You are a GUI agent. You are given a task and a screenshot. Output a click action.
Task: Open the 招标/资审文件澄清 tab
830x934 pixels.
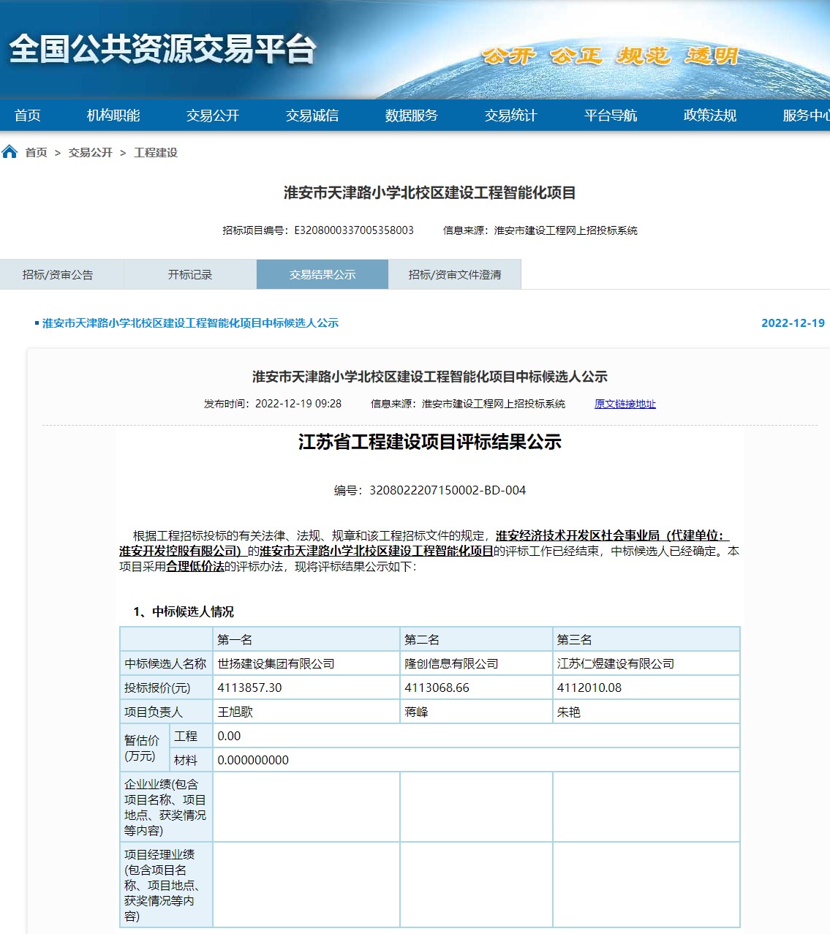click(x=455, y=274)
